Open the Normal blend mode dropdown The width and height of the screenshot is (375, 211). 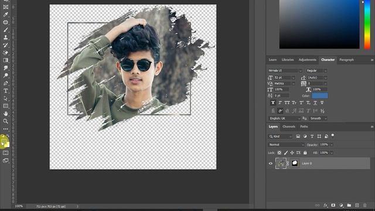point(286,145)
